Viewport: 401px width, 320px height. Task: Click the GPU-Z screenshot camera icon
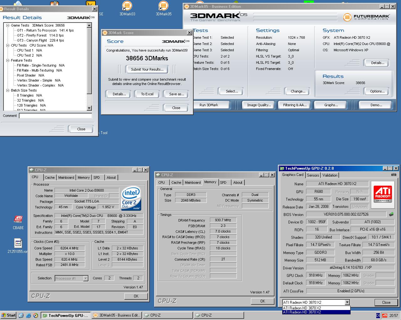tap(394, 175)
